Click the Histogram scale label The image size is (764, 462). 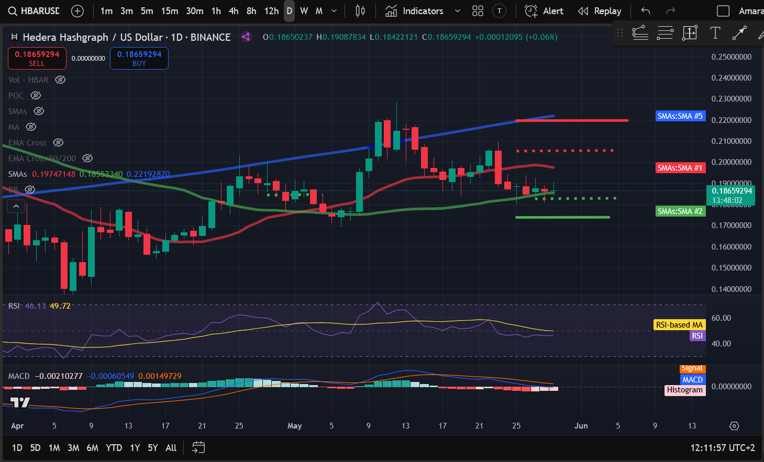pos(685,390)
